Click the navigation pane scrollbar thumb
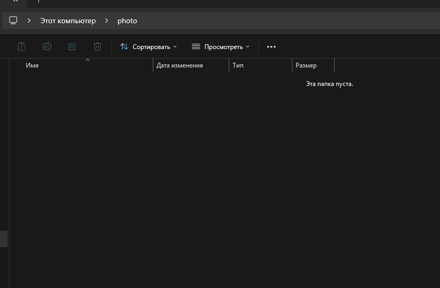Image resolution: width=440 pixels, height=288 pixels. point(4,238)
